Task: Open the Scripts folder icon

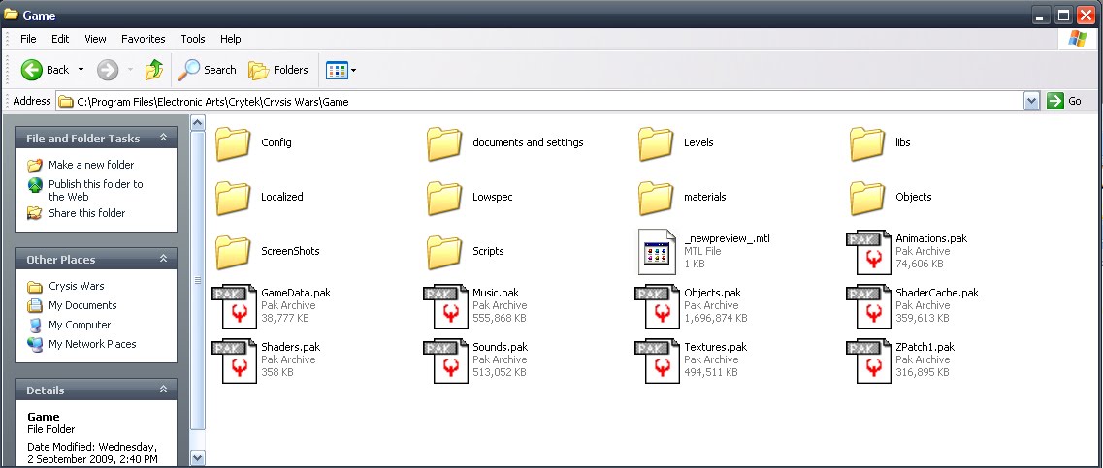Action: pyautogui.click(x=444, y=252)
